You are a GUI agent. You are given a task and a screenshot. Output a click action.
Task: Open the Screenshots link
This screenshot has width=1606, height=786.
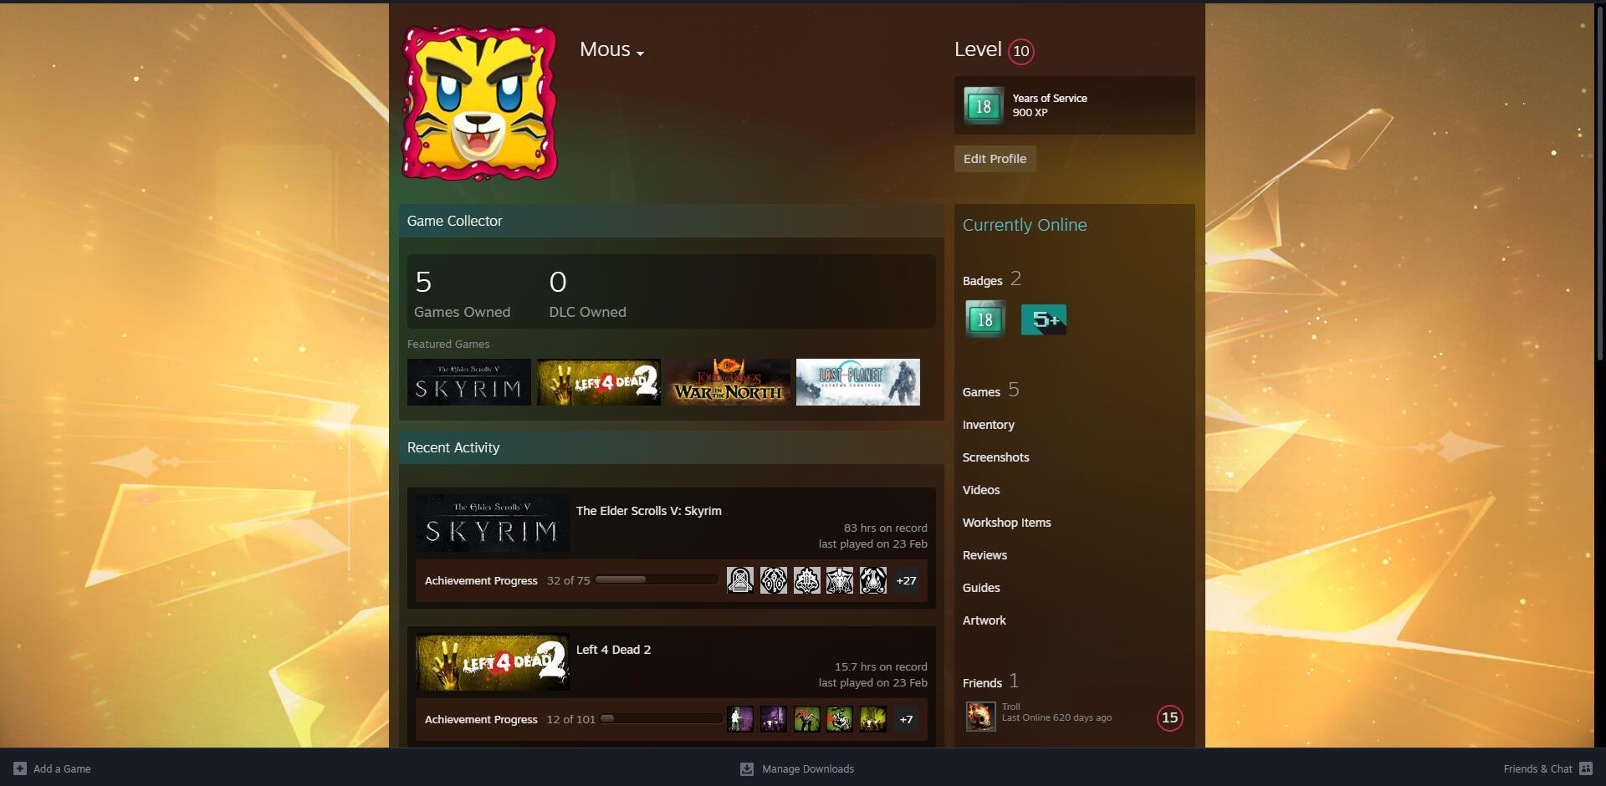pyautogui.click(x=996, y=457)
